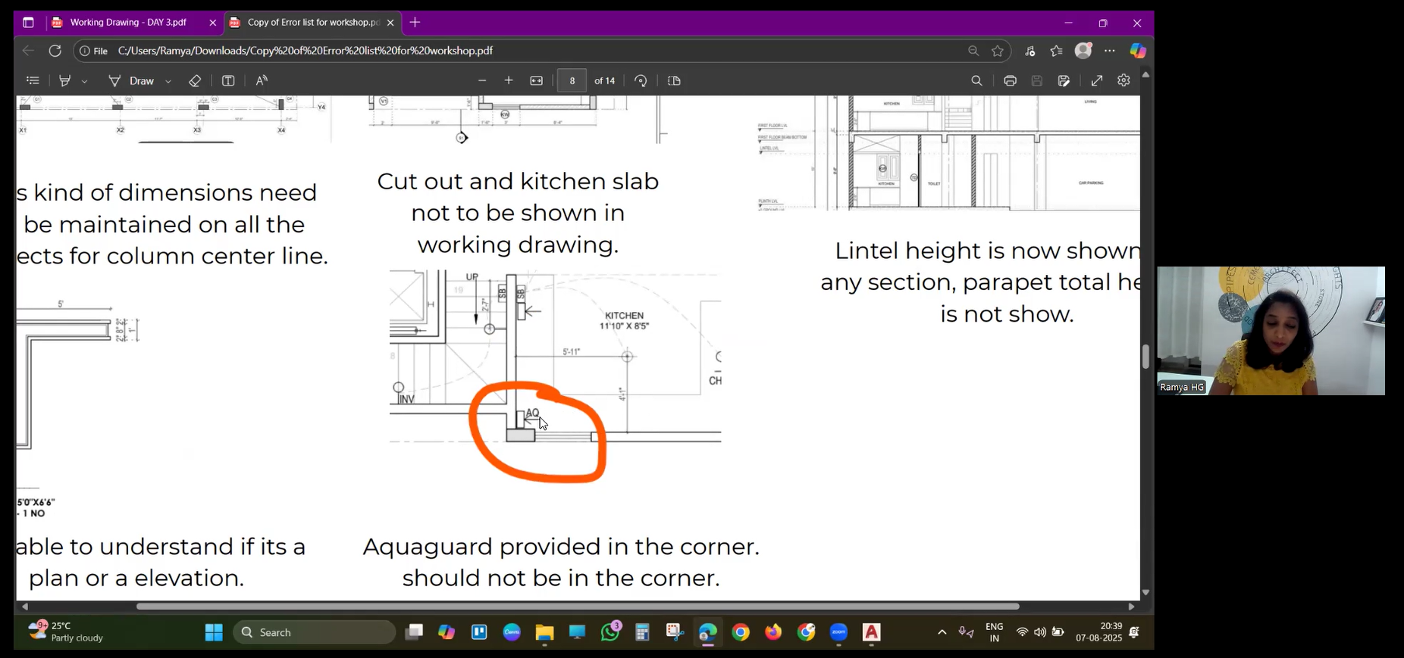Viewport: 1404px width, 658px height.
Task: Expand the Draw tool options dropdown
Action: click(x=168, y=81)
